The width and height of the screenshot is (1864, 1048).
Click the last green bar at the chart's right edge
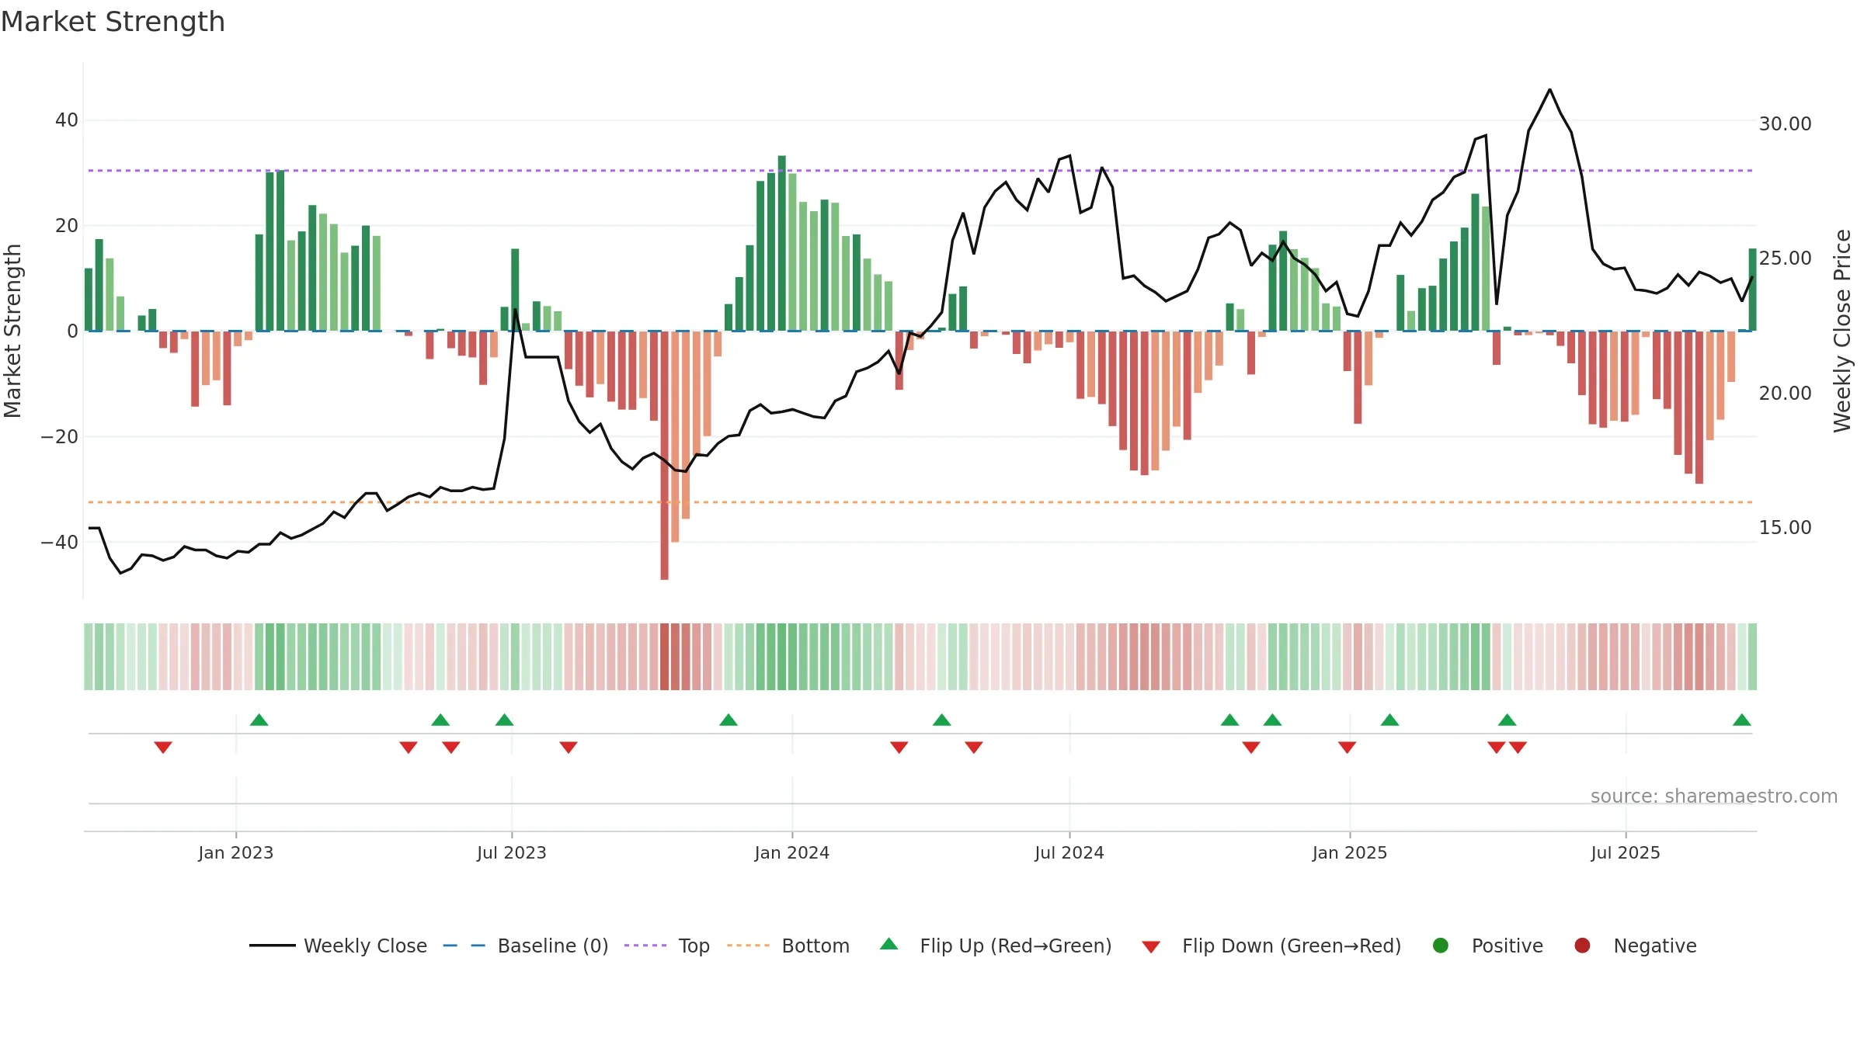(1752, 290)
